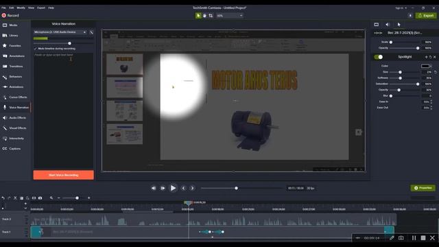Click the microphone settings icon beside dropdown

tap(91, 32)
